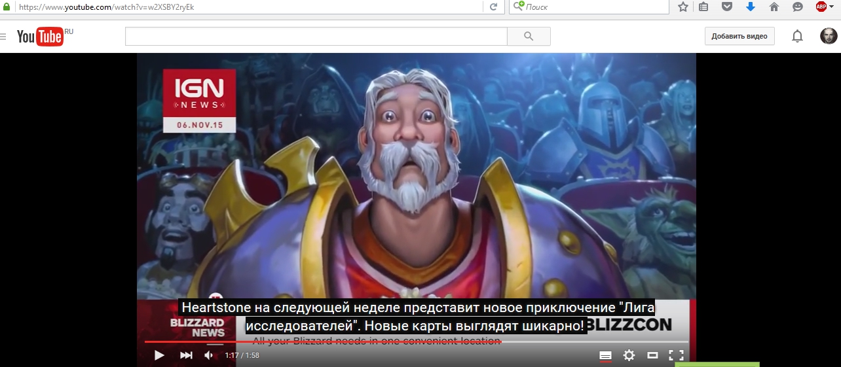Open the notifications bell

click(x=797, y=37)
